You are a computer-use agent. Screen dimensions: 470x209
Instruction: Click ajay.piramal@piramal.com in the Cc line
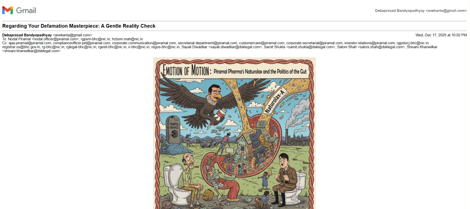click(30, 43)
